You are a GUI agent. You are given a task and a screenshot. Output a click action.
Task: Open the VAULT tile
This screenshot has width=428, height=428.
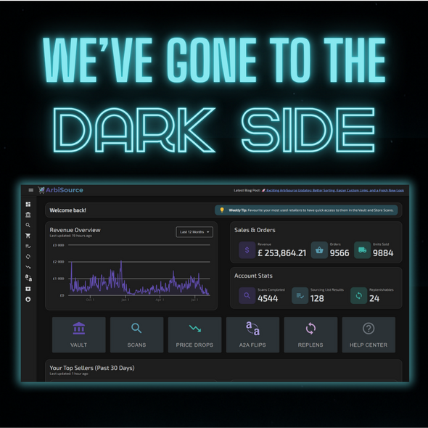78,334
